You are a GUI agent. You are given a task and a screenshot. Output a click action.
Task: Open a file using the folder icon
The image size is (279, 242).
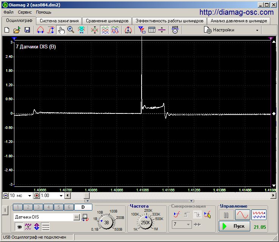17,30
